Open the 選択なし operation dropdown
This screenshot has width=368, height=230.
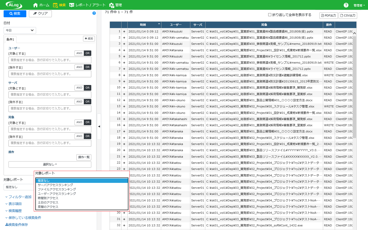pos(50,164)
